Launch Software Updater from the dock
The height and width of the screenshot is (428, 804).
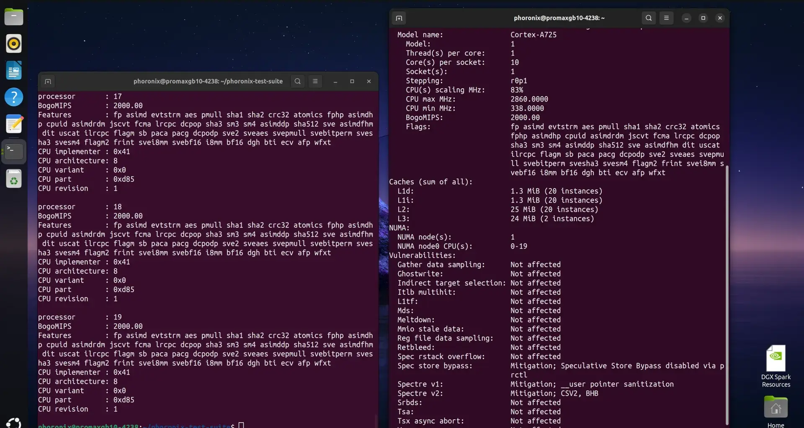point(14,178)
